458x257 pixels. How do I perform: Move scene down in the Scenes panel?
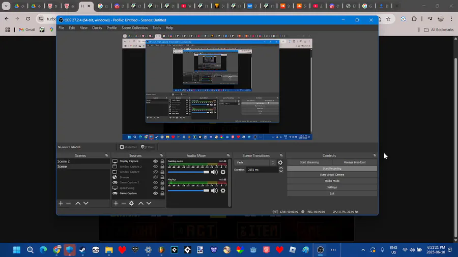click(x=86, y=203)
